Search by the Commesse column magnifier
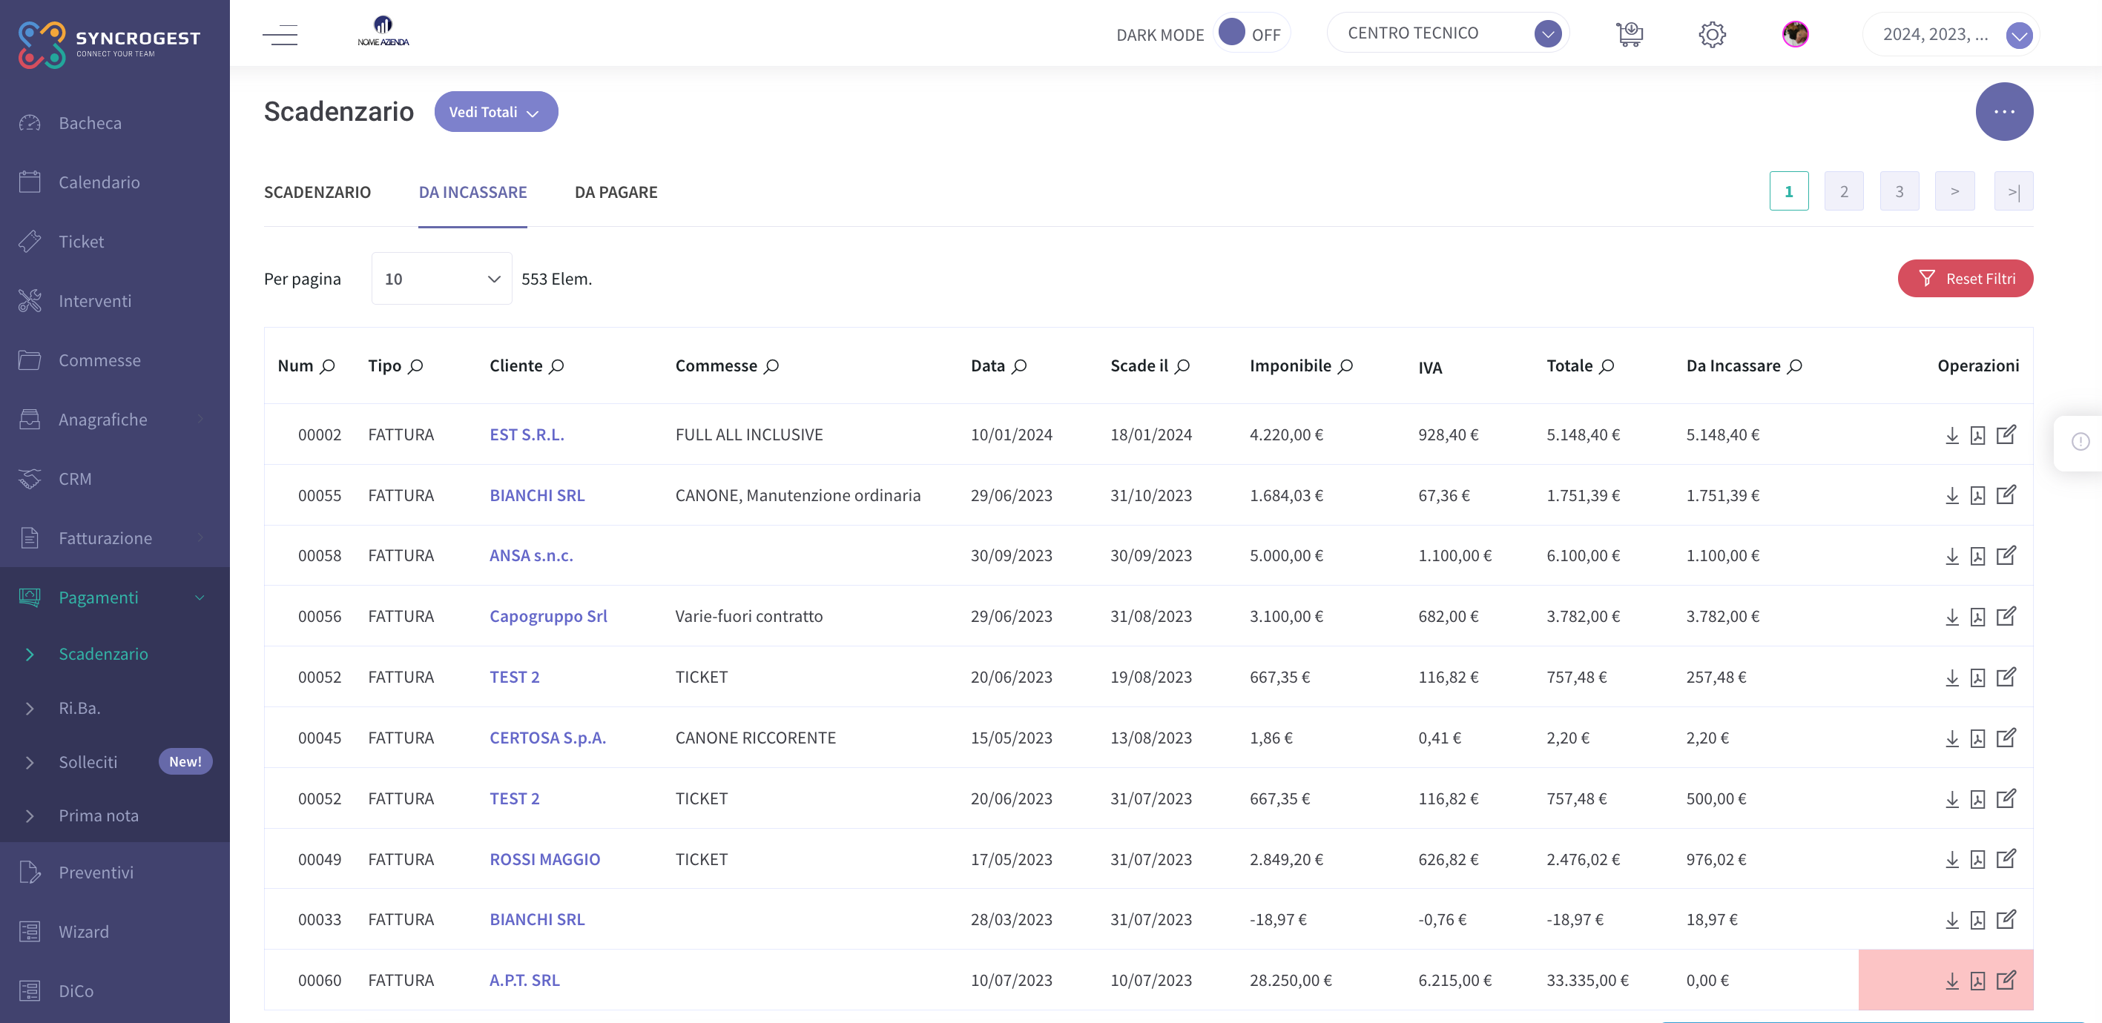Viewport: 2102px width, 1023px height. coord(771,366)
